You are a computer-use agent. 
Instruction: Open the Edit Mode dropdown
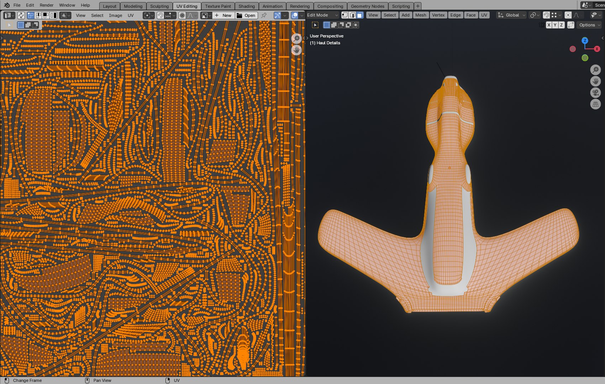[x=322, y=15]
